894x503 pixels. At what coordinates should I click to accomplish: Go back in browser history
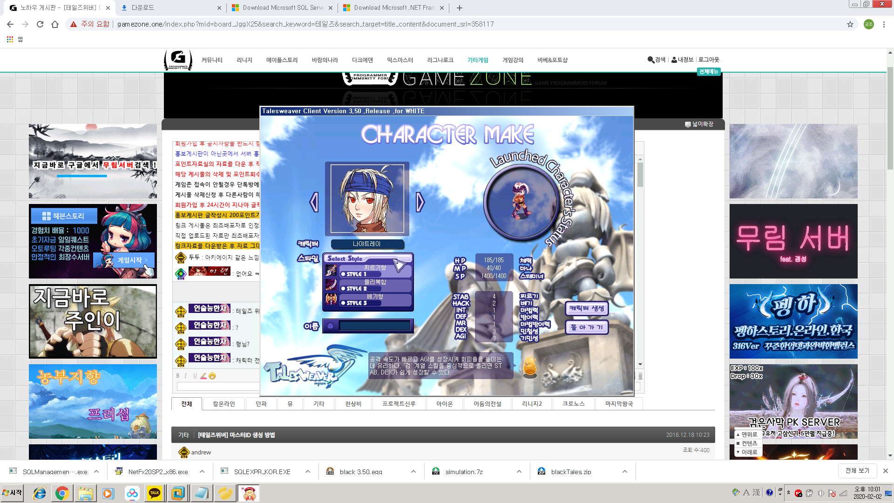tap(10, 24)
